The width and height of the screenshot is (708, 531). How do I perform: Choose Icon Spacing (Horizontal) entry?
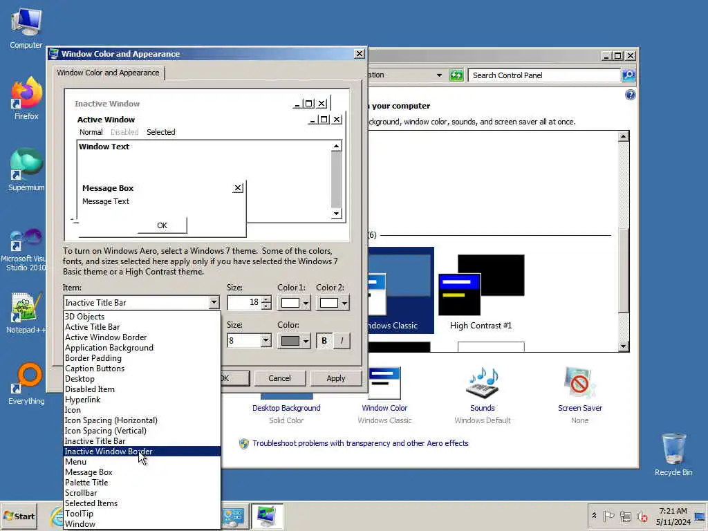click(142, 420)
